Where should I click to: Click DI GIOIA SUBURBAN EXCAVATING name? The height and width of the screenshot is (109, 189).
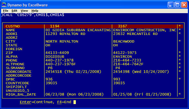coord(78,30)
